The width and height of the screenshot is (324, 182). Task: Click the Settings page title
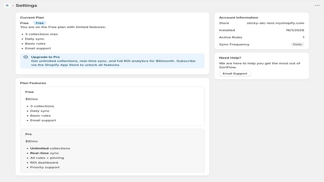(26, 6)
